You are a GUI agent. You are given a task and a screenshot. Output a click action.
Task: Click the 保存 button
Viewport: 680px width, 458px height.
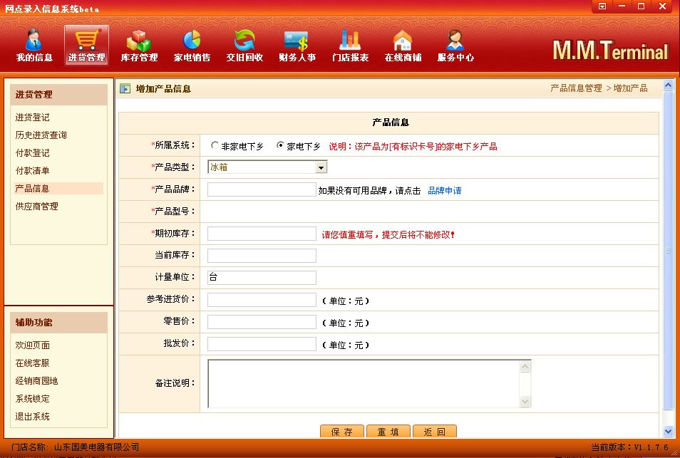click(341, 432)
